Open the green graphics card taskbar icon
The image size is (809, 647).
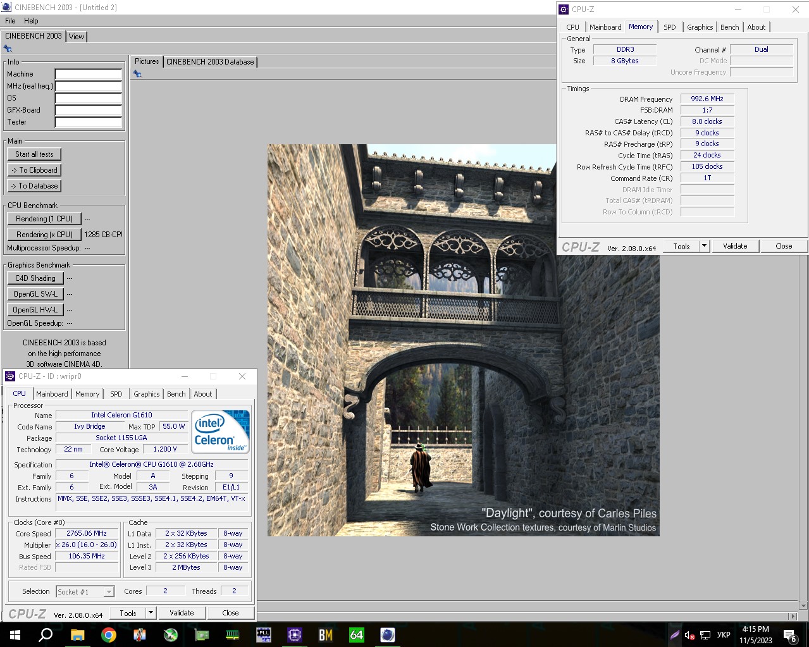tap(202, 634)
